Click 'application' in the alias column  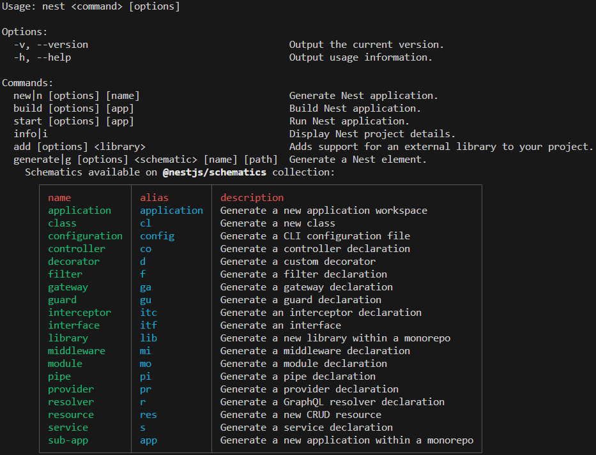pyautogui.click(x=171, y=211)
